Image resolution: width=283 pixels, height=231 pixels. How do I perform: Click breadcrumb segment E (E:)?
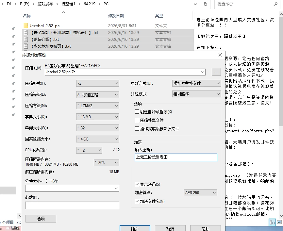tap(25, 4)
